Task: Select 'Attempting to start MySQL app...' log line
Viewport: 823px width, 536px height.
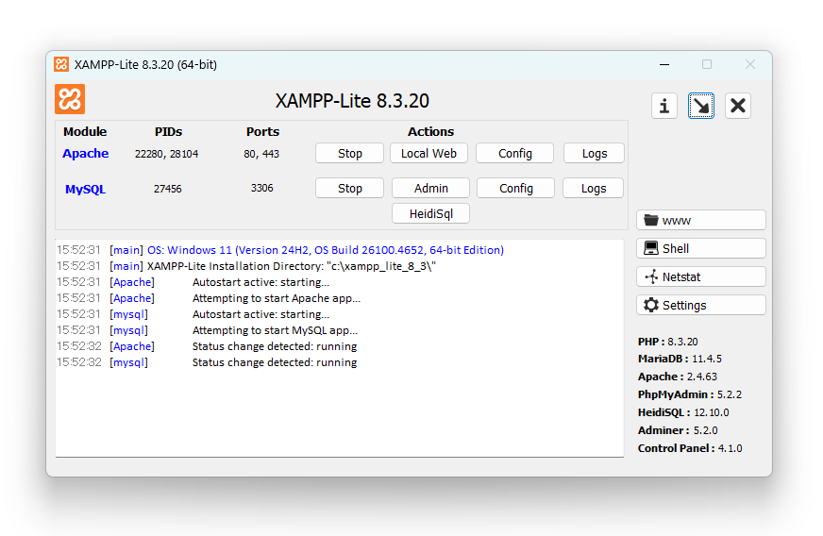Action: click(208, 330)
